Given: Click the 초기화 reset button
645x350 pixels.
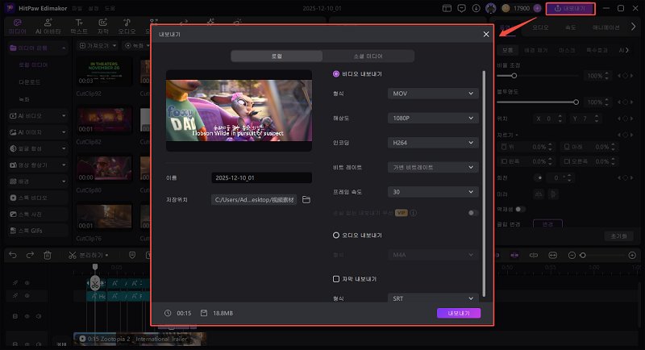Looking at the screenshot, I should click(x=618, y=236).
